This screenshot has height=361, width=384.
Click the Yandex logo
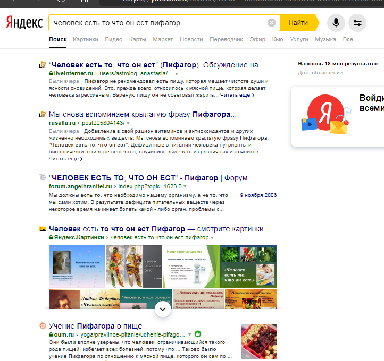click(25, 23)
